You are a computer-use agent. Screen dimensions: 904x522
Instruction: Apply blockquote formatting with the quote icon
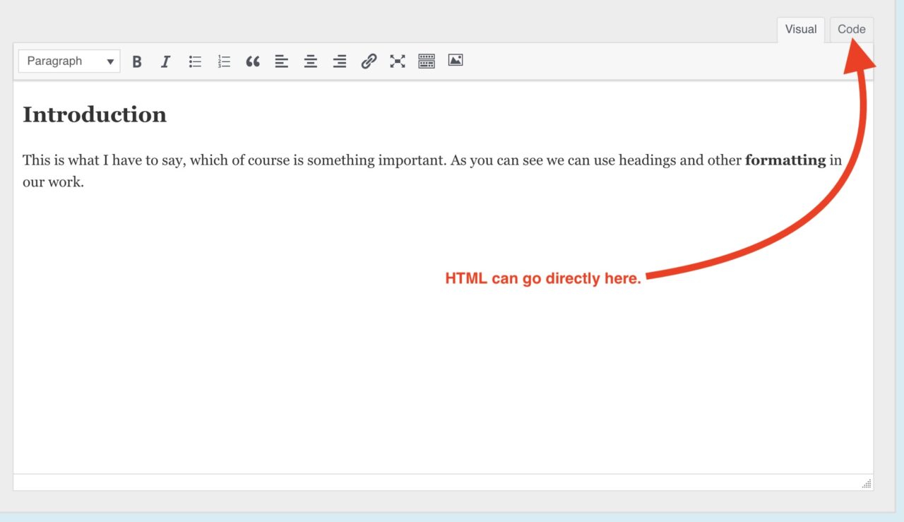tap(253, 61)
